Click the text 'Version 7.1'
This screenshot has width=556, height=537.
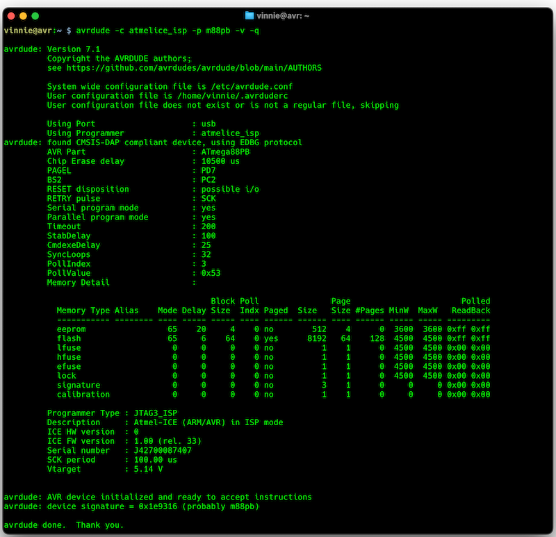pyautogui.click(x=74, y=49)
